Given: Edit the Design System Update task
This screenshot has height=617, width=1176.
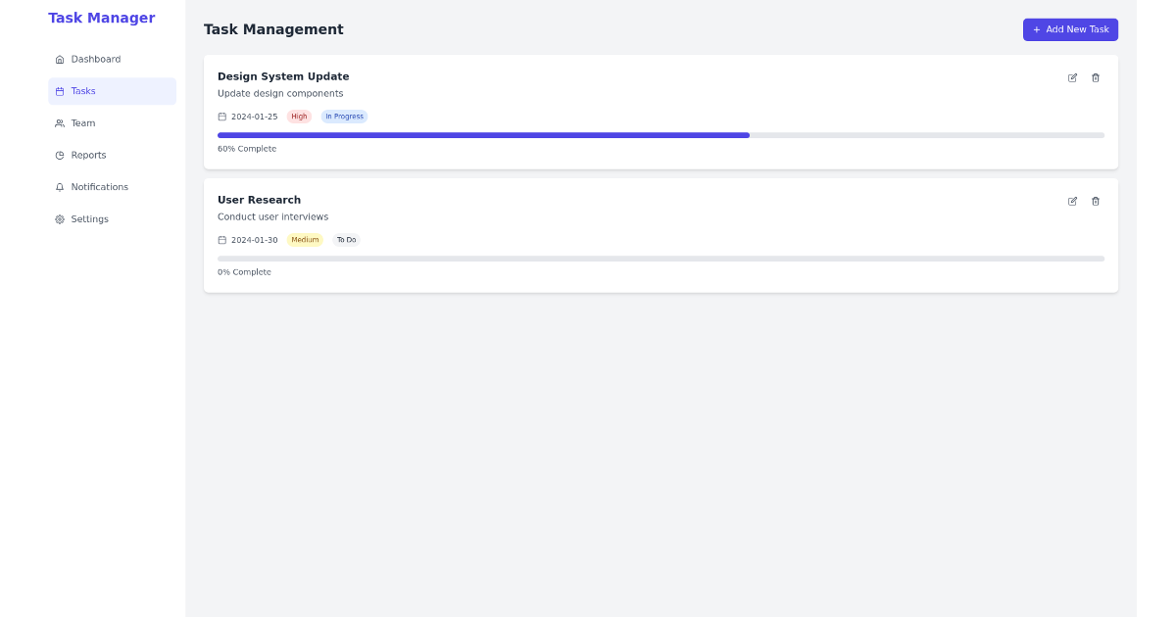Looking at the screenshot, I should (1072, 77).
